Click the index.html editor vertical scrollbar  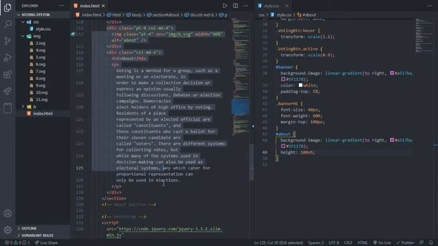click(252, 162)
